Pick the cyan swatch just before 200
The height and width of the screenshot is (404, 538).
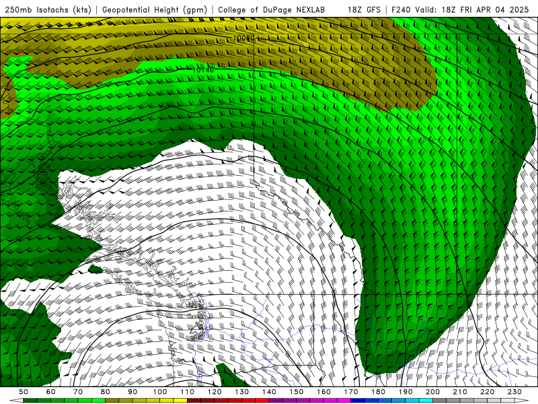426,401
